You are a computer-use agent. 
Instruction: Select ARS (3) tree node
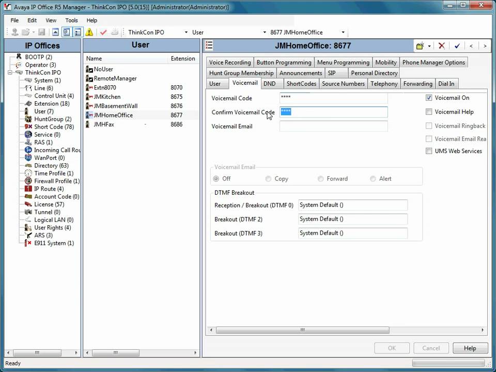pos(43,236)
